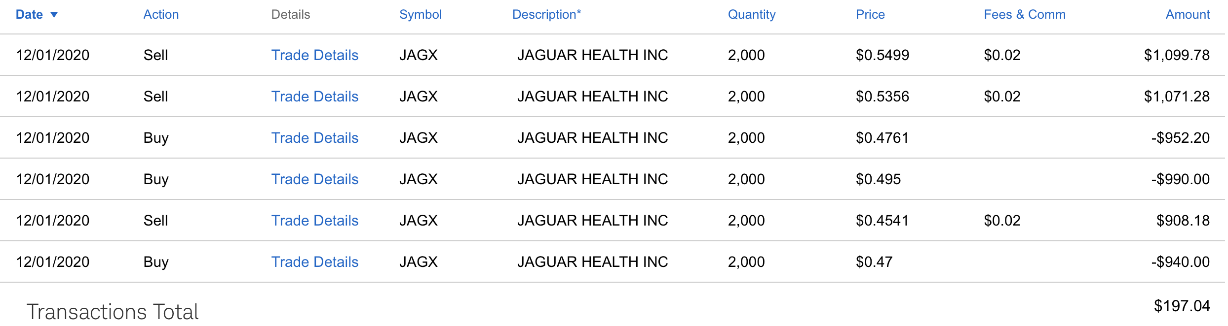The width and height of the screenshot is (1228, 326).
Task: Click the Date sort arrow icon
Action: tap(54, 15)
